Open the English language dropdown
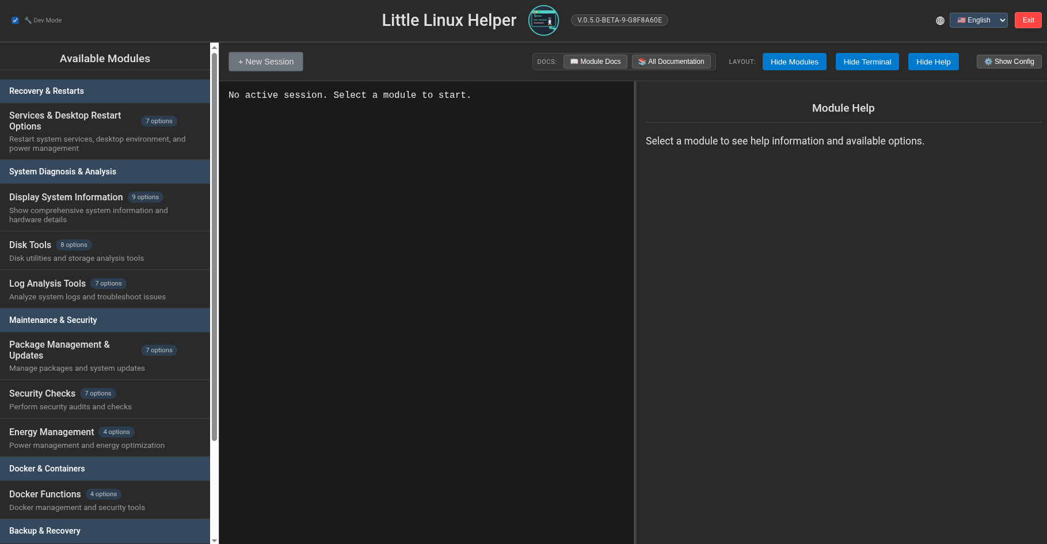 click(x=979, y=20)
